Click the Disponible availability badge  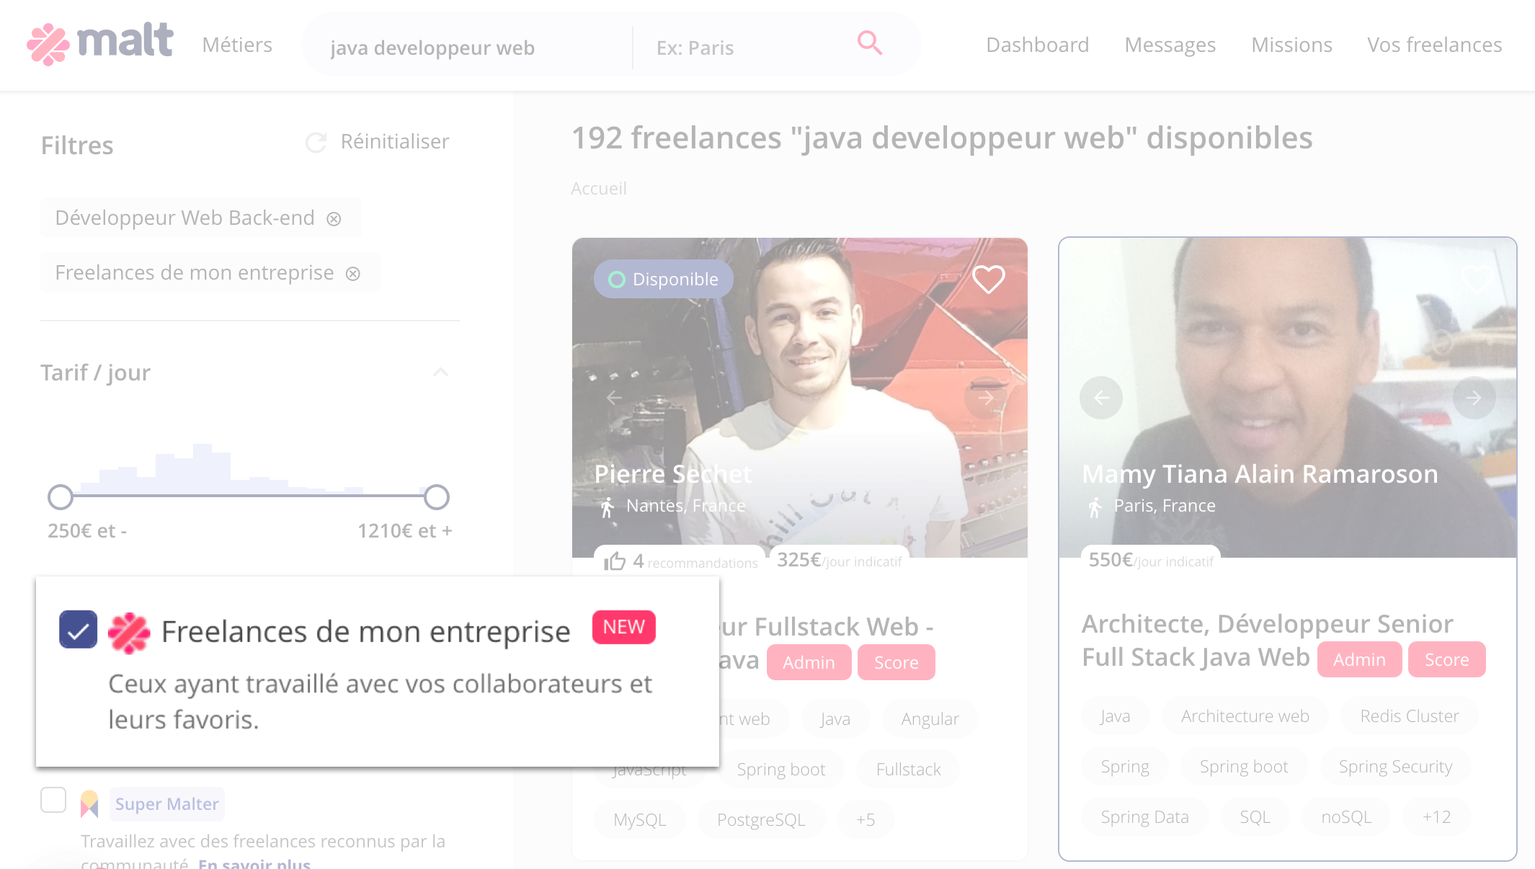pos(664,279)
